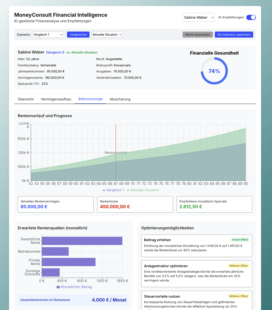Screen dimensions: 272x310
Task: Save via Als Szenario speichern button
Action: (234, 35)
